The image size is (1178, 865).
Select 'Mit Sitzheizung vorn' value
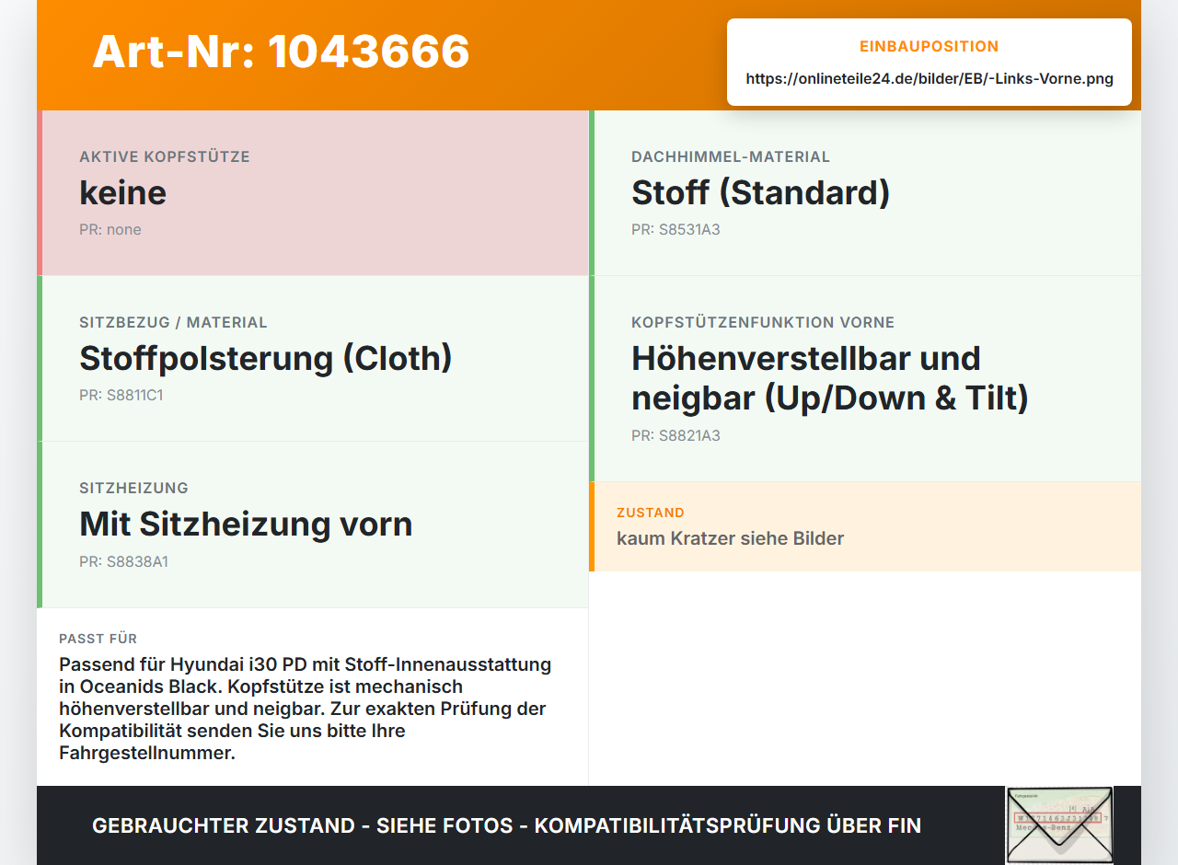[246, 524]
